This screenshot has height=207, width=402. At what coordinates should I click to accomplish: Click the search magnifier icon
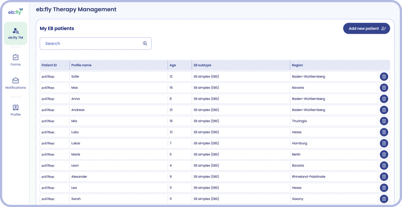pos(145,44)
